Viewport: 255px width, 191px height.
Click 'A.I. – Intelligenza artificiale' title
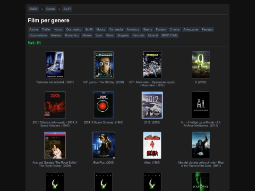[x=201, y=124]
